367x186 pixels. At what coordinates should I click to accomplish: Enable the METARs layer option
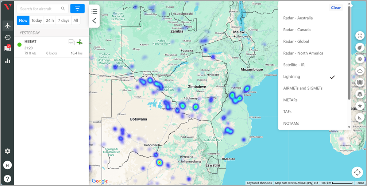click(290, 100)
